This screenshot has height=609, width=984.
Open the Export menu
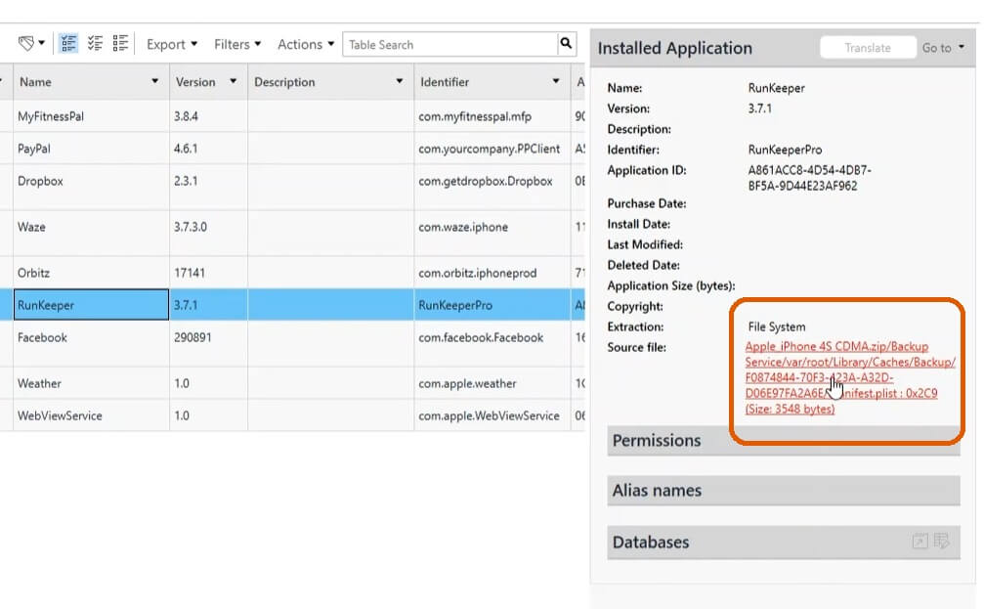tap(172, 44)
